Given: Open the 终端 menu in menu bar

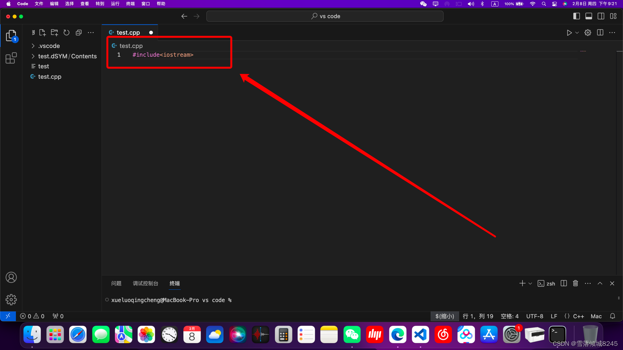Looking at the screenshot, I should 130,4.
